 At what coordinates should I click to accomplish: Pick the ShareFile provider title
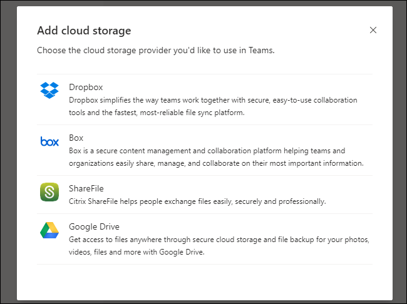[86, 188]
